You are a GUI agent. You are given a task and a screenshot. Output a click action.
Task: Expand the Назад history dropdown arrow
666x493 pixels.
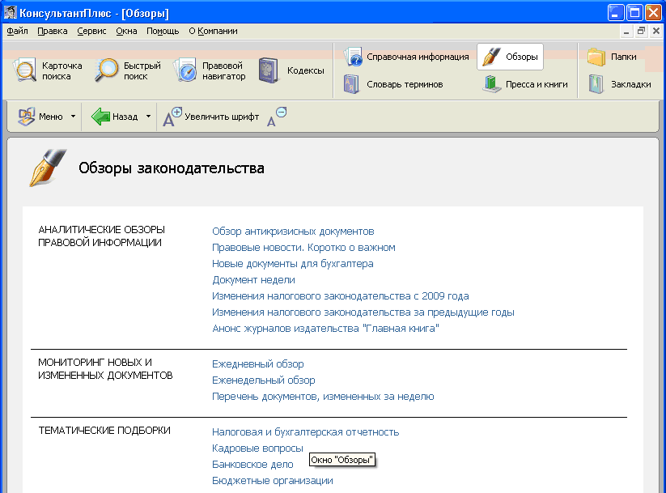(148, 117)
